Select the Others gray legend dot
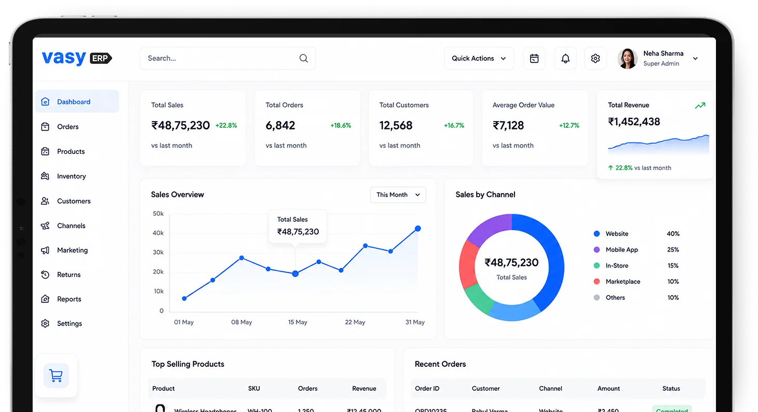This screenshot has height=412, width=758. 597,298
